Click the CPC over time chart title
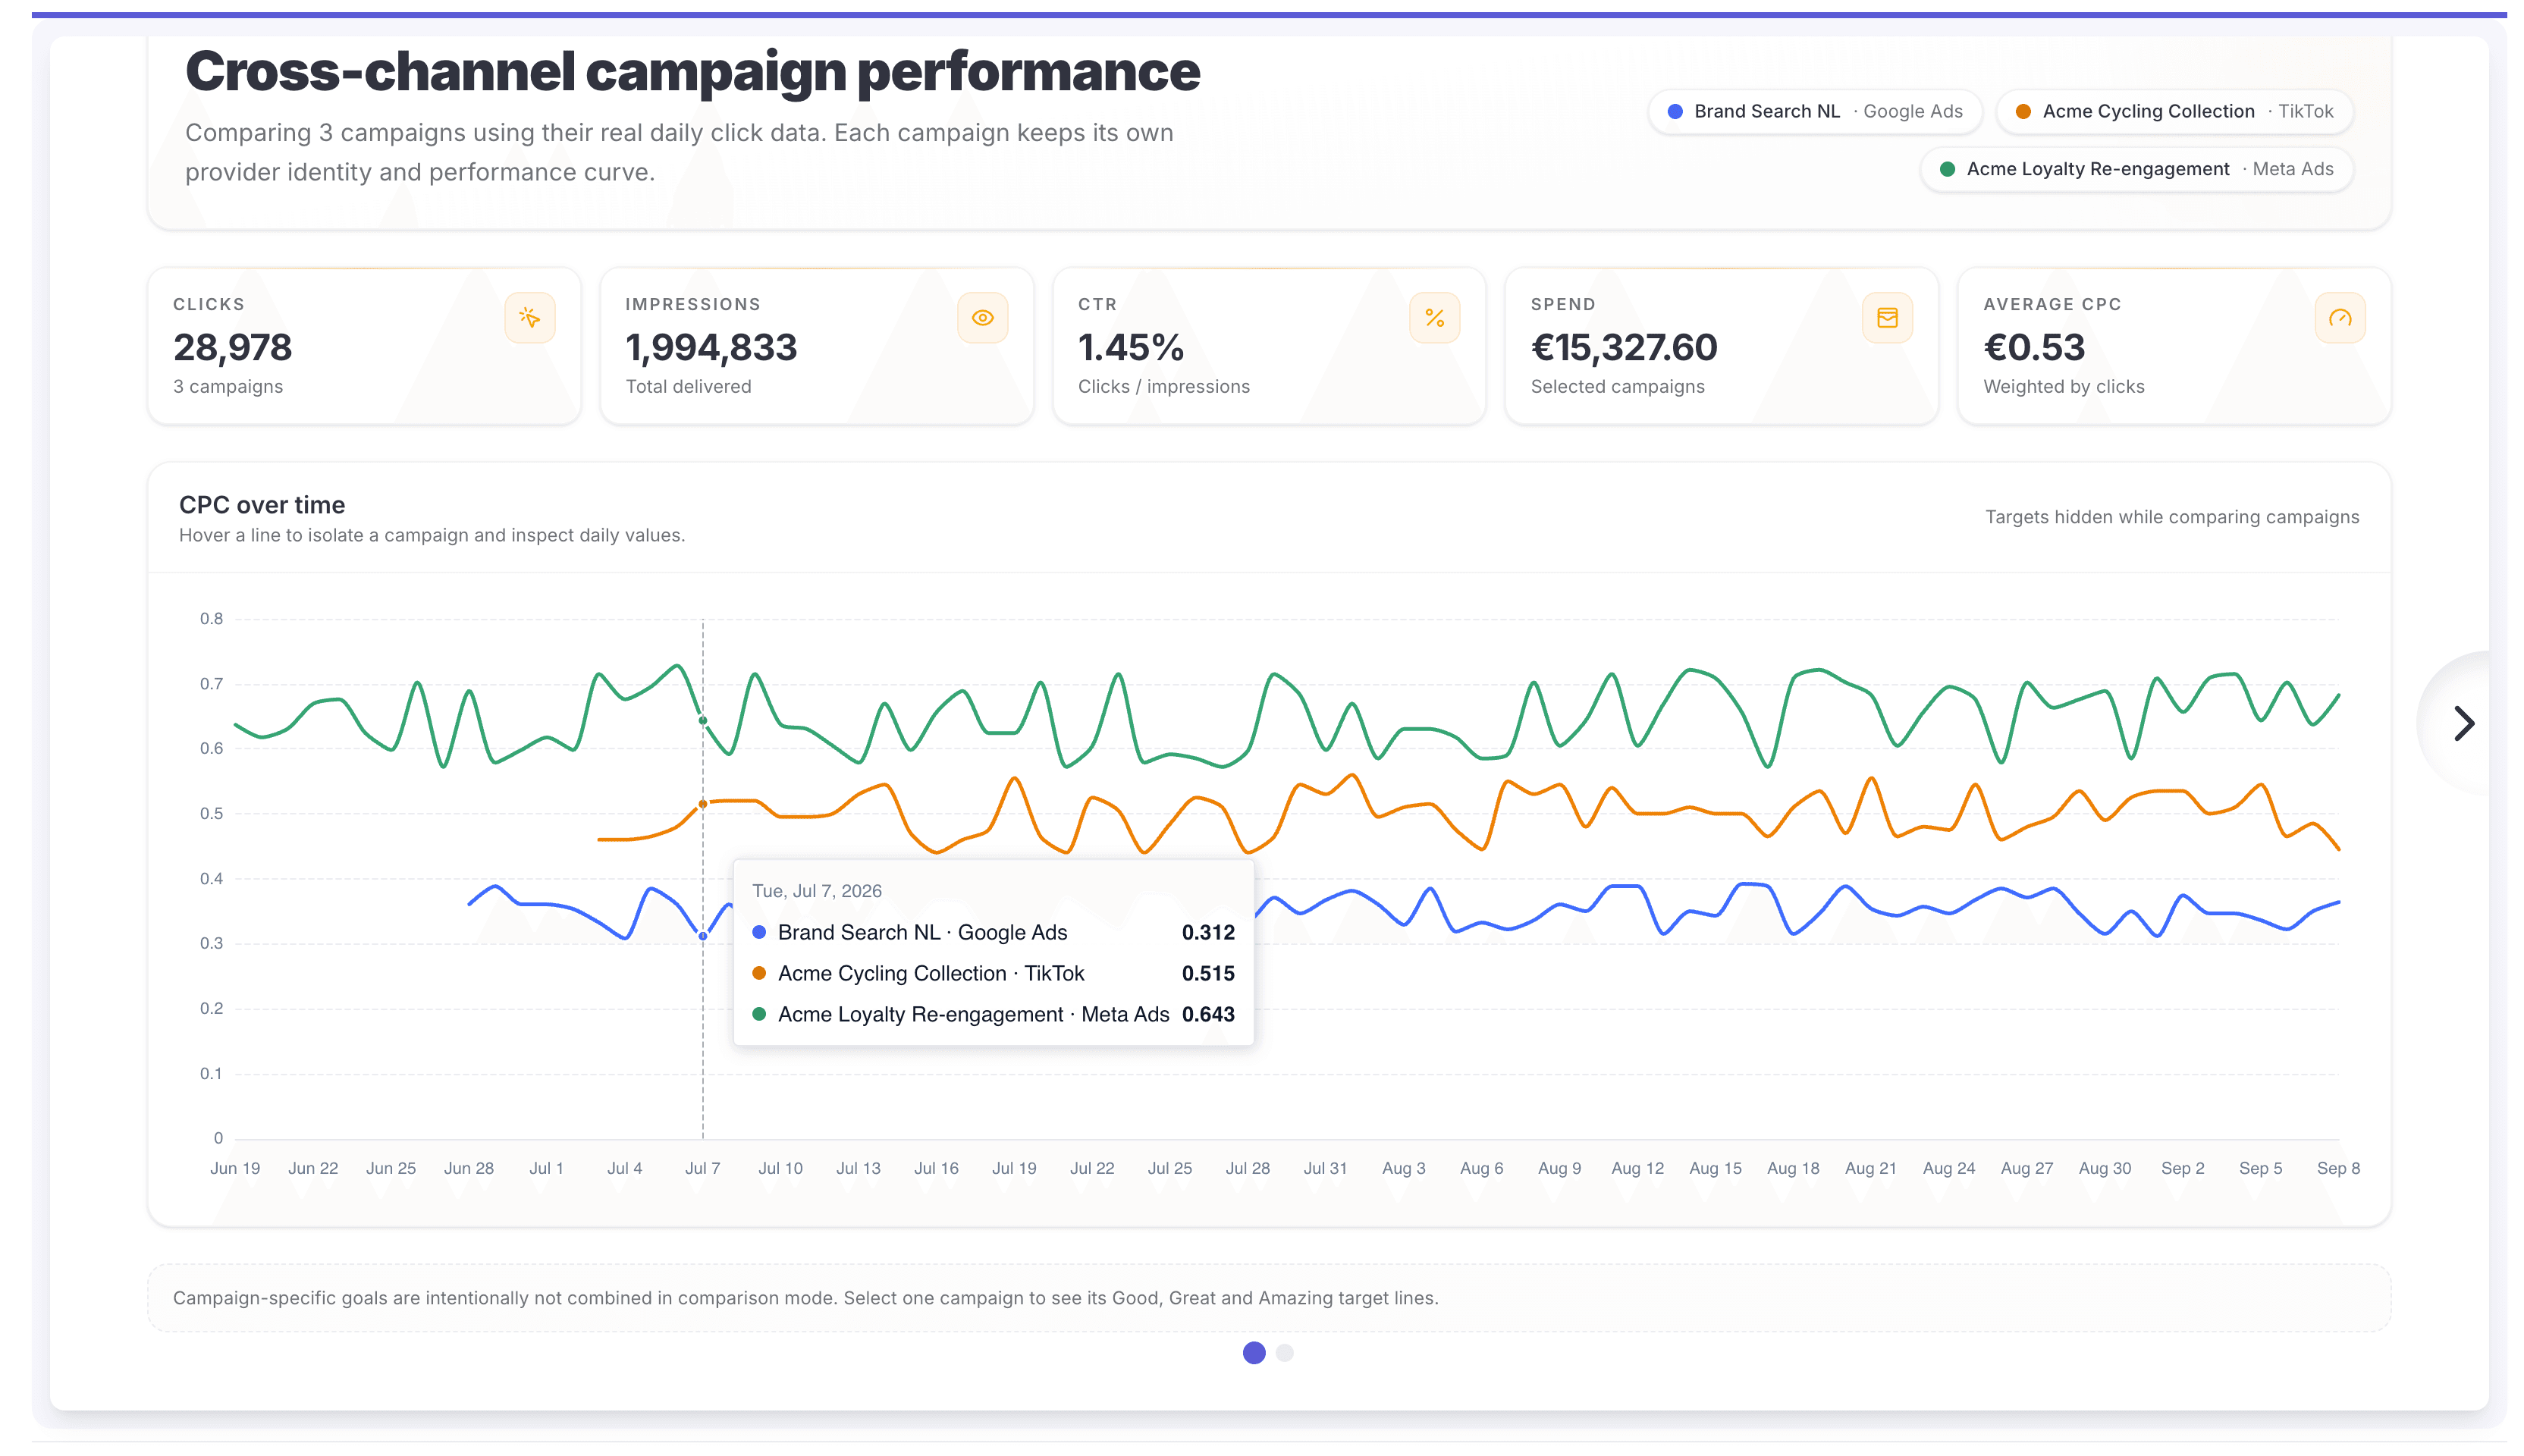This screenshot has height=1456, width=2524. [262, 505]
